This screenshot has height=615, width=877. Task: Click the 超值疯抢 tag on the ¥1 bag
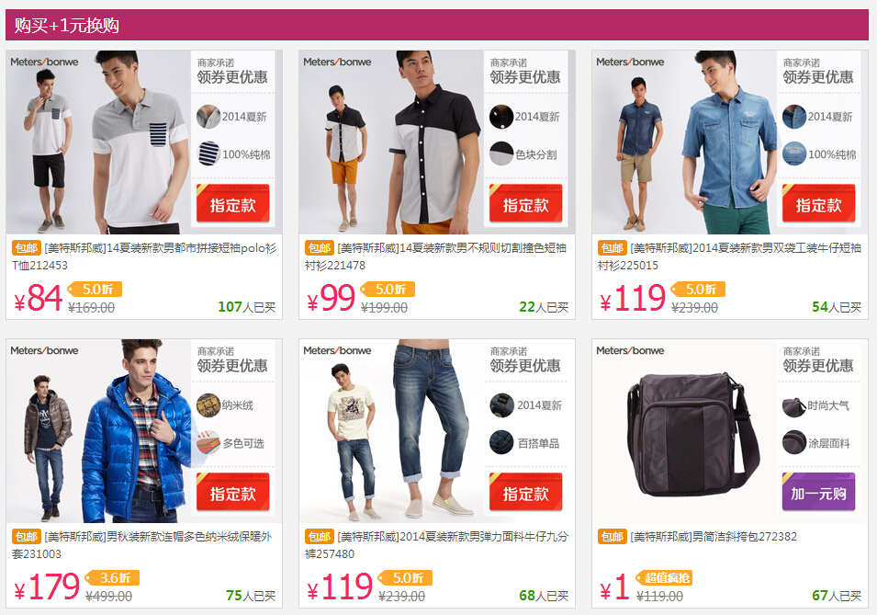664,577
